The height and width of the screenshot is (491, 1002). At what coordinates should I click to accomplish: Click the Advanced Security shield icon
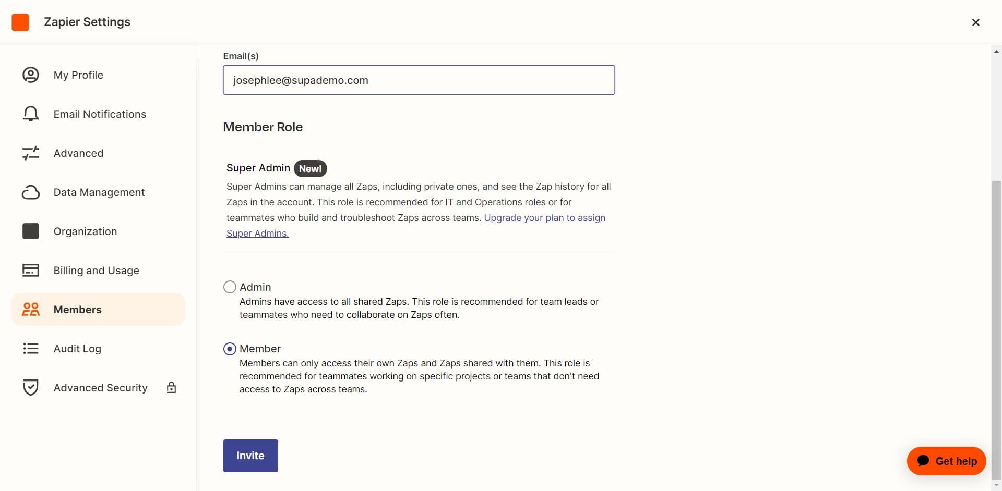tap(31, 388)
